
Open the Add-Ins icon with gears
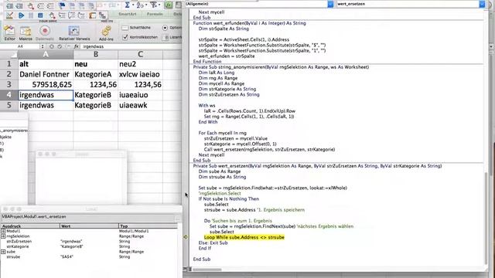106,31
